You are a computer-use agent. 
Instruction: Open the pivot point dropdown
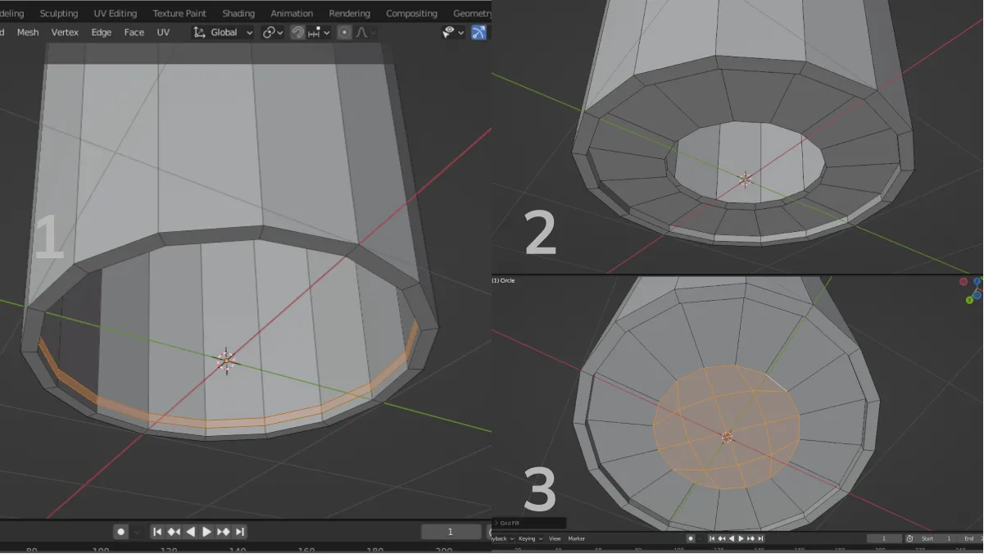pyautogui.click(x=273, y=32)
